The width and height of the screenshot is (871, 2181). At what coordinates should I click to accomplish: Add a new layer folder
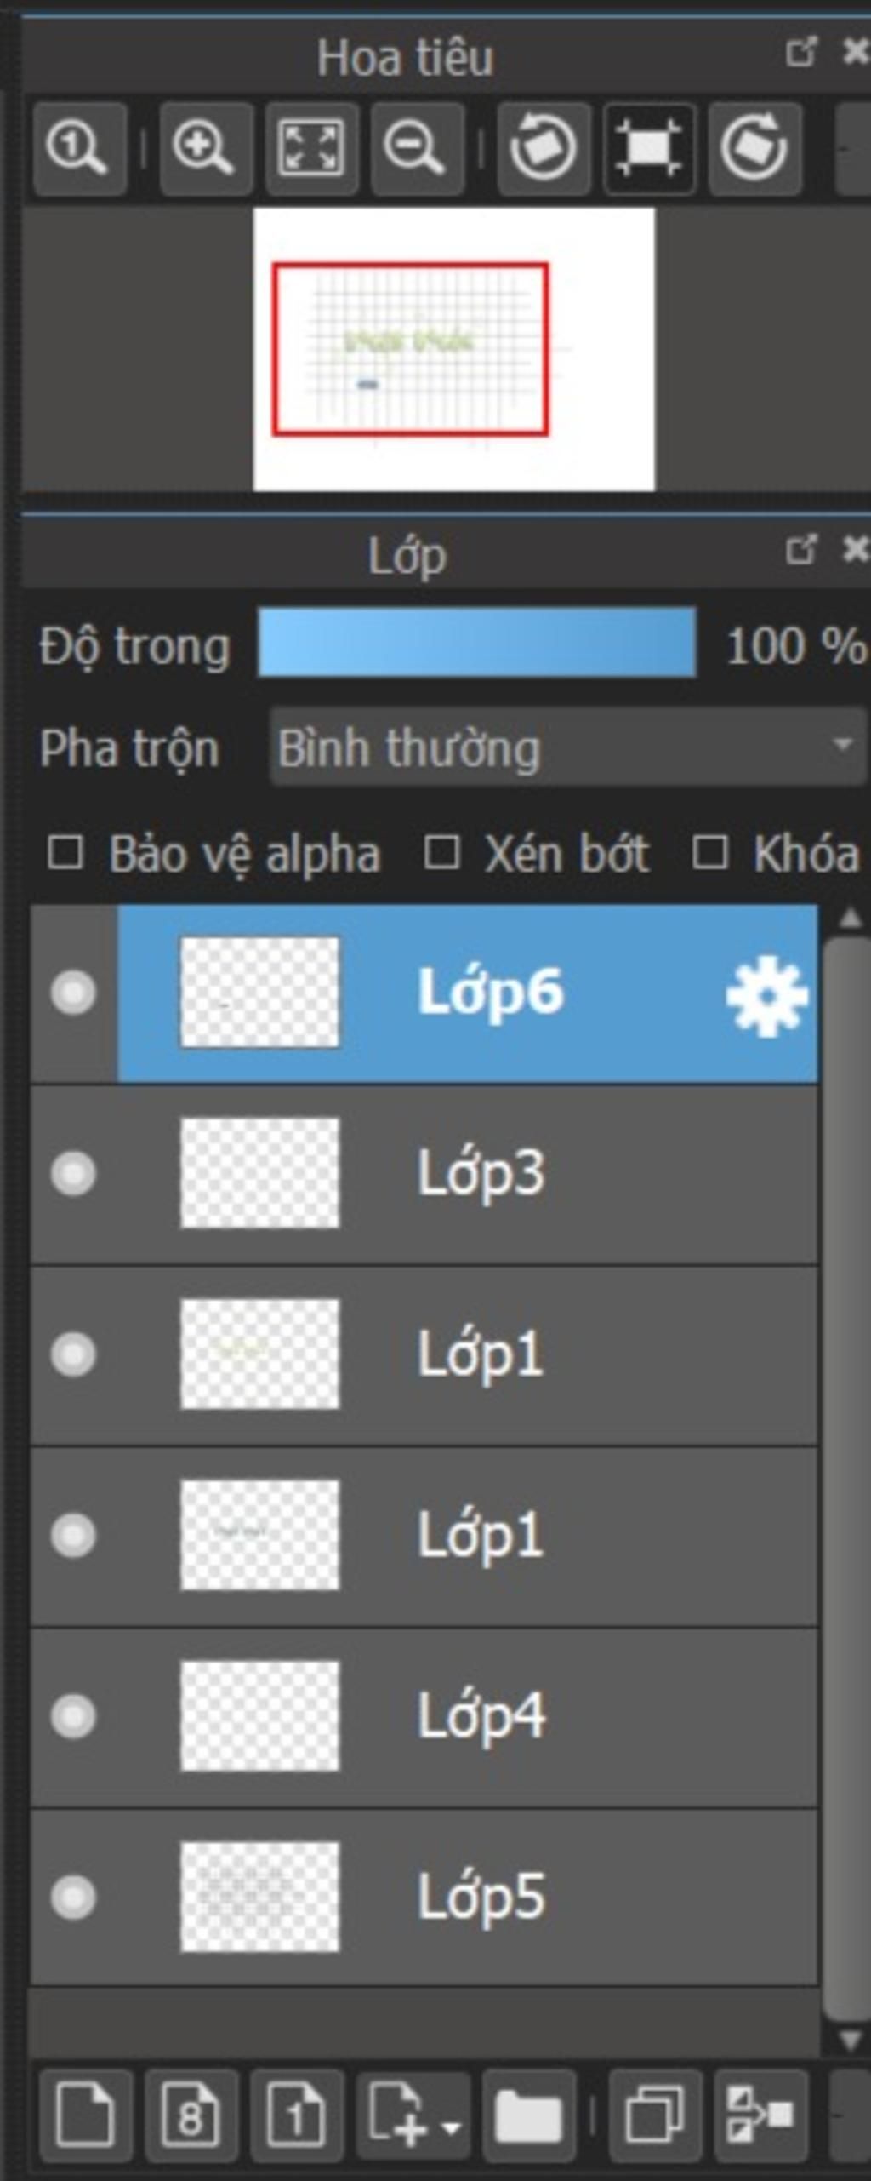(x=528, y=2115)
